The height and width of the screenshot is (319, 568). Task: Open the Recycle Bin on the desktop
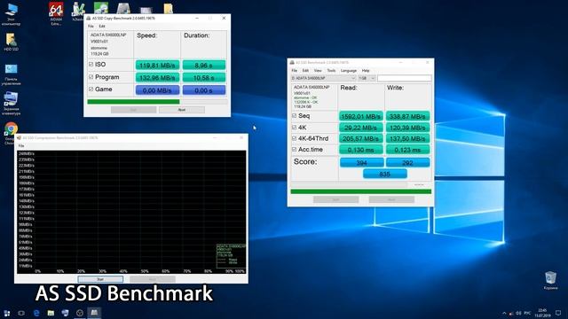pos(550,281)
